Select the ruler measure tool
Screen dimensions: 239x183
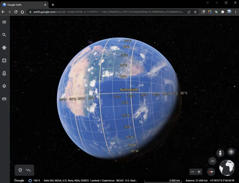tap(4, 99)
